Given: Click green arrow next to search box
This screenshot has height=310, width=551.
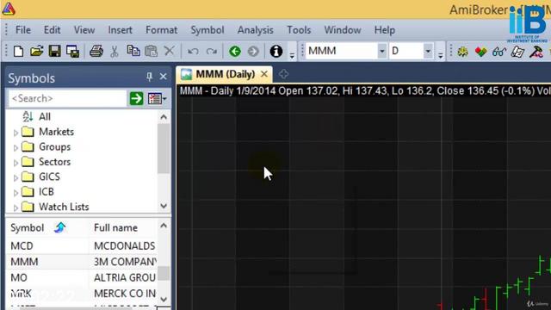Looking at the screenshot, I should coord(136,98).
